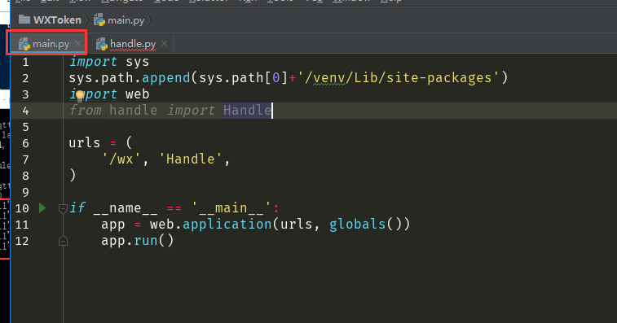Viewport: 617px width, 323px height.
Task: Click line number 1 in the gutter
Action: [25, 62]
